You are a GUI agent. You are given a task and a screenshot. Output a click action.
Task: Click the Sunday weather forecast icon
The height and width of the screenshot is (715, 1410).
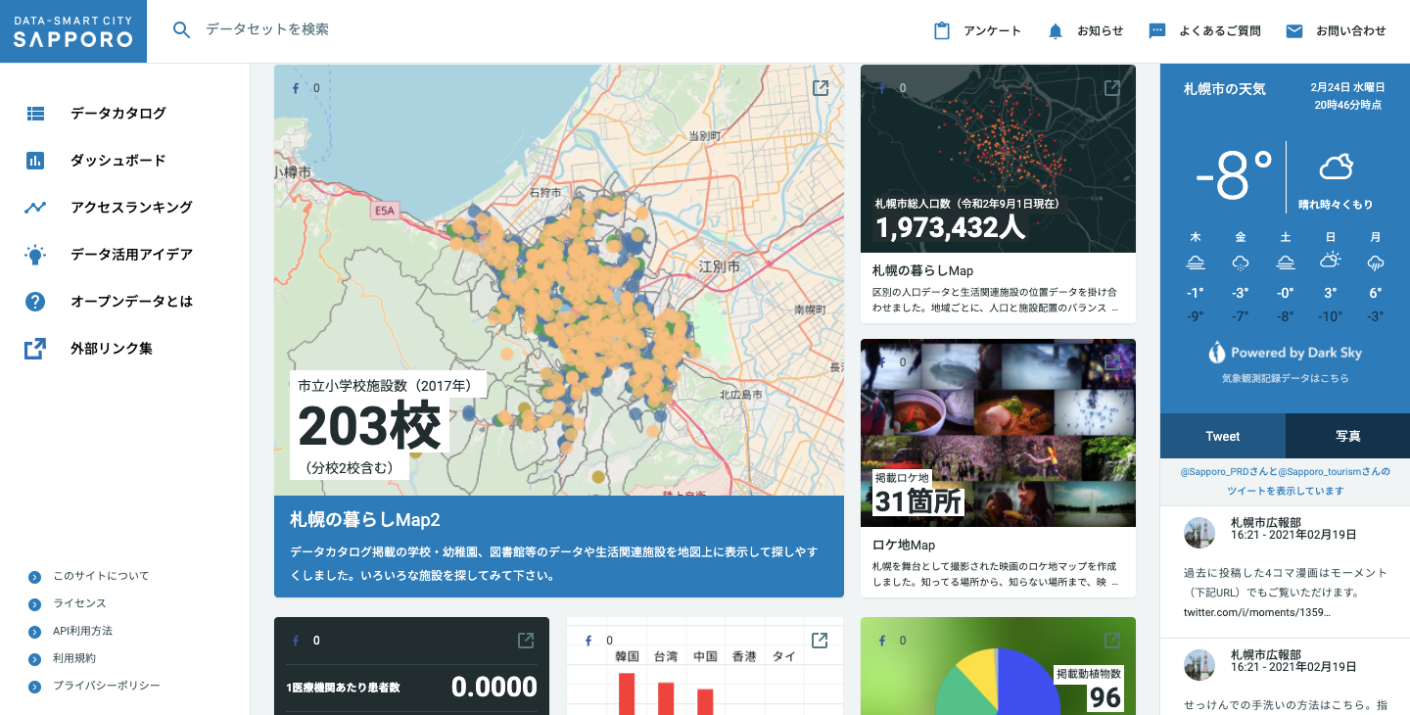1330,262
